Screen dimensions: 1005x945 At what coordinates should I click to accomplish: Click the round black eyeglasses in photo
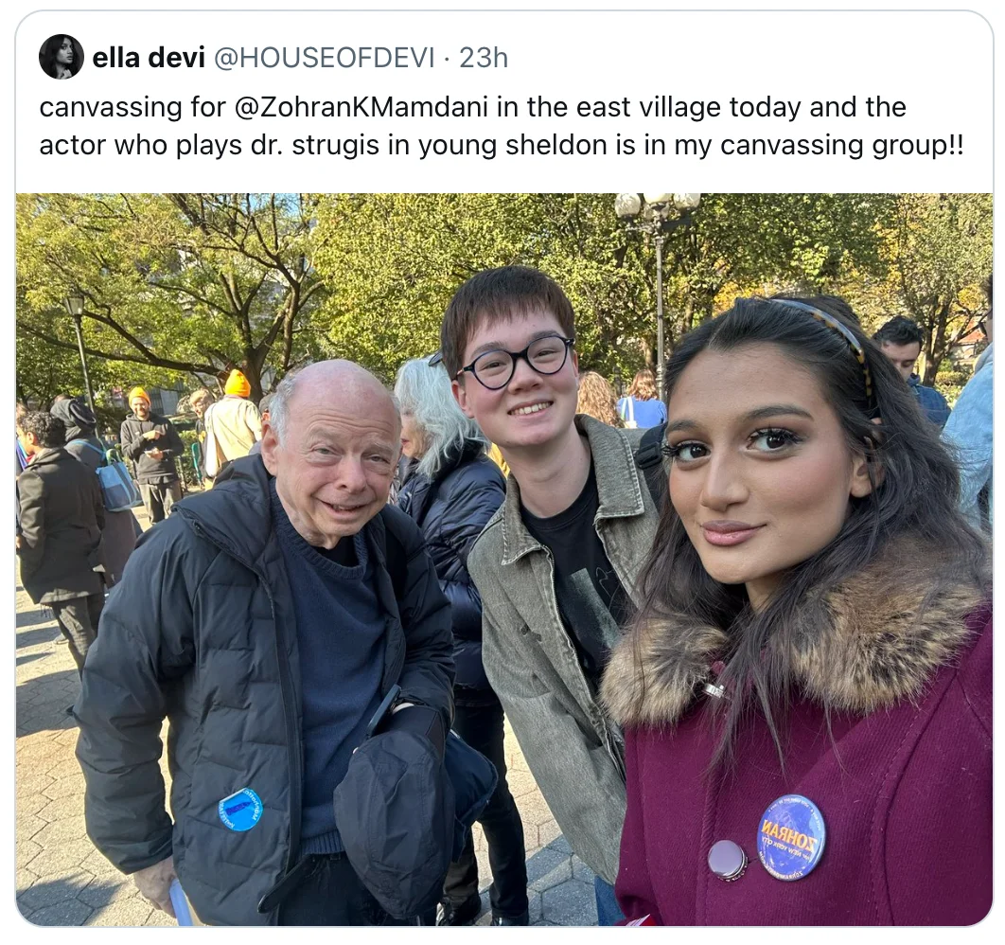(516, 361)
